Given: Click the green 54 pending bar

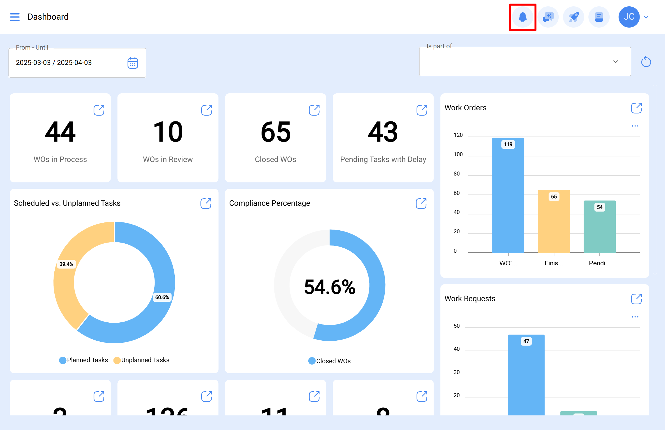Looking at the screenshot, I should tap(600, 227).
